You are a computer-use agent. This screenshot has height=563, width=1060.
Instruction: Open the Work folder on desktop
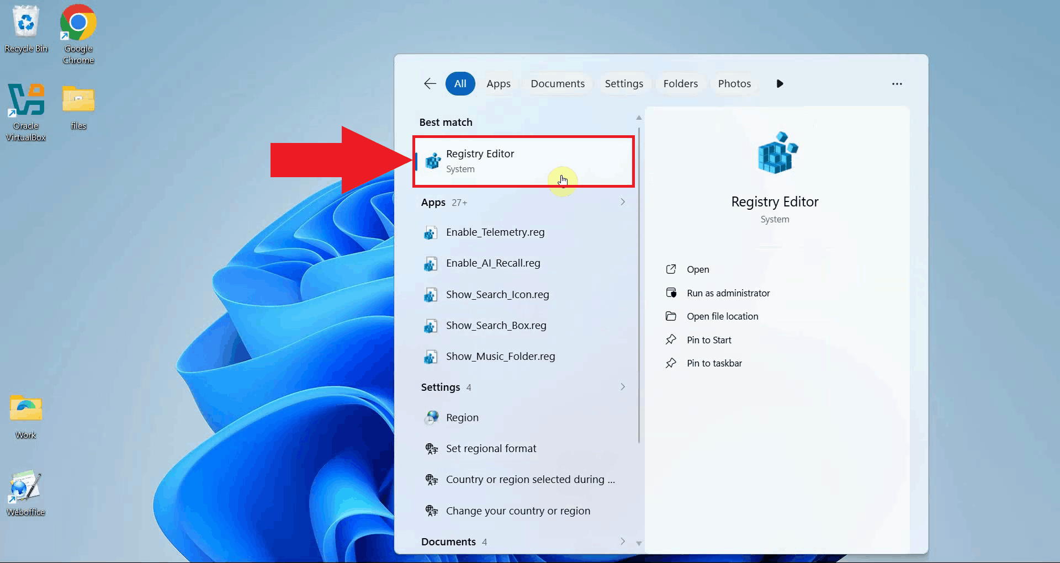click(x=24, y=408)
